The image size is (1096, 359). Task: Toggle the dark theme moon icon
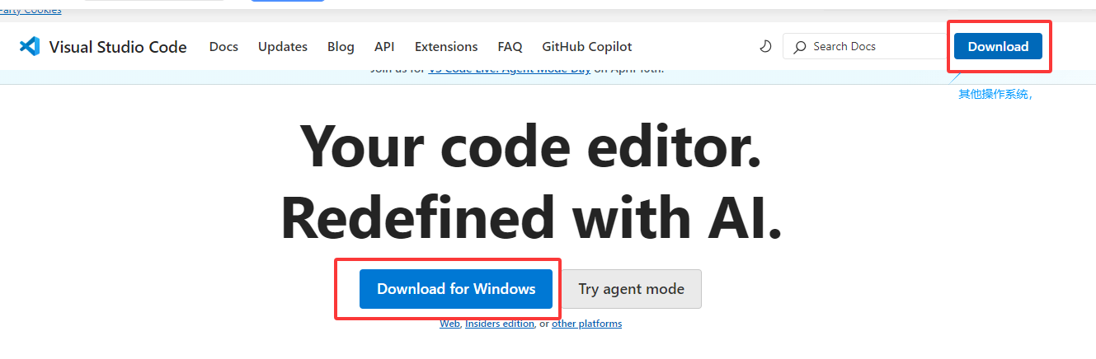765,46
